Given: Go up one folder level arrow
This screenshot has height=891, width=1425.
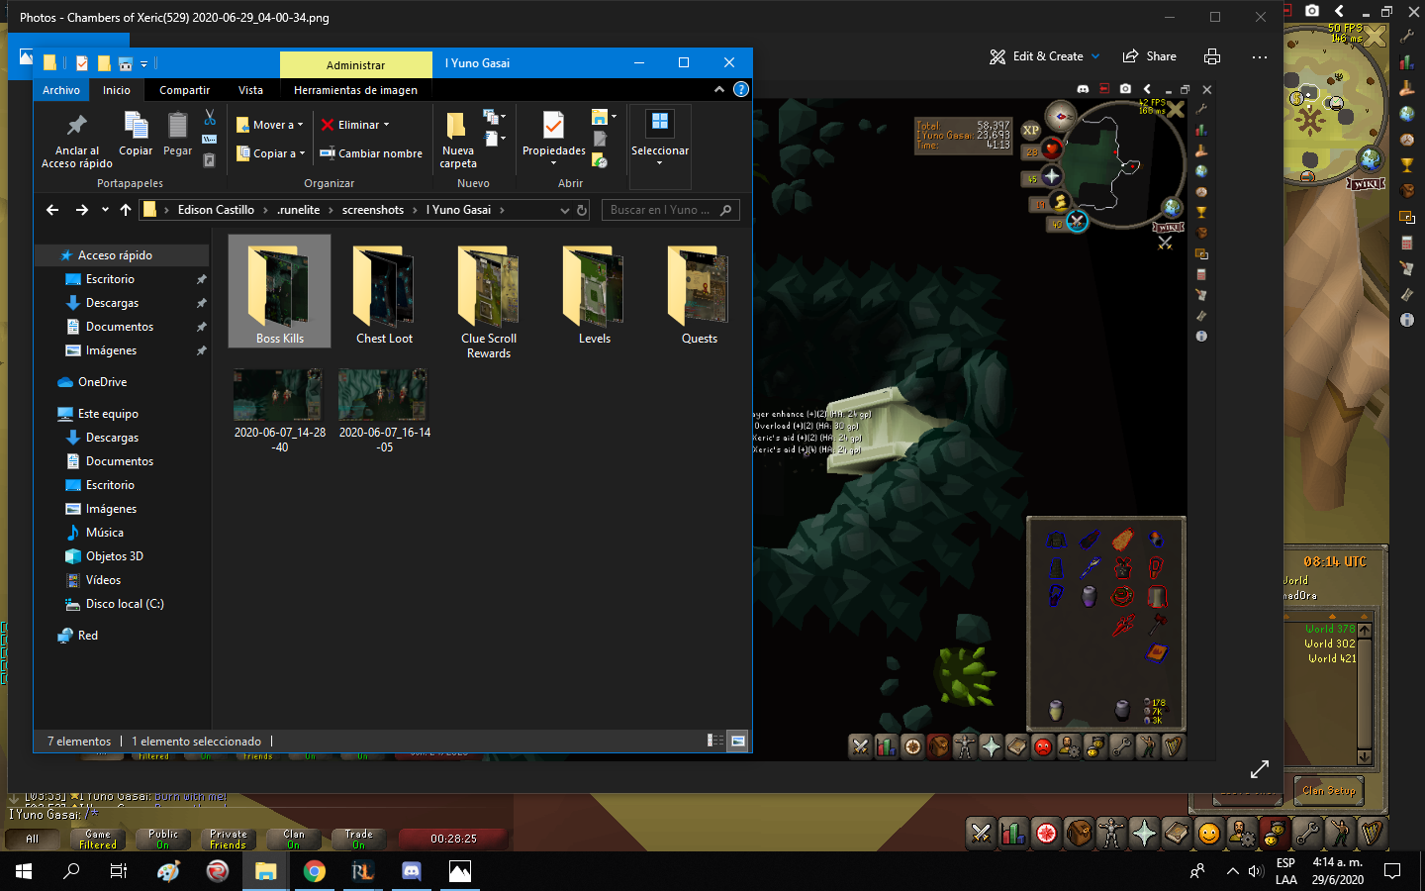Looking at the screenshot, I should click(126, 210).
